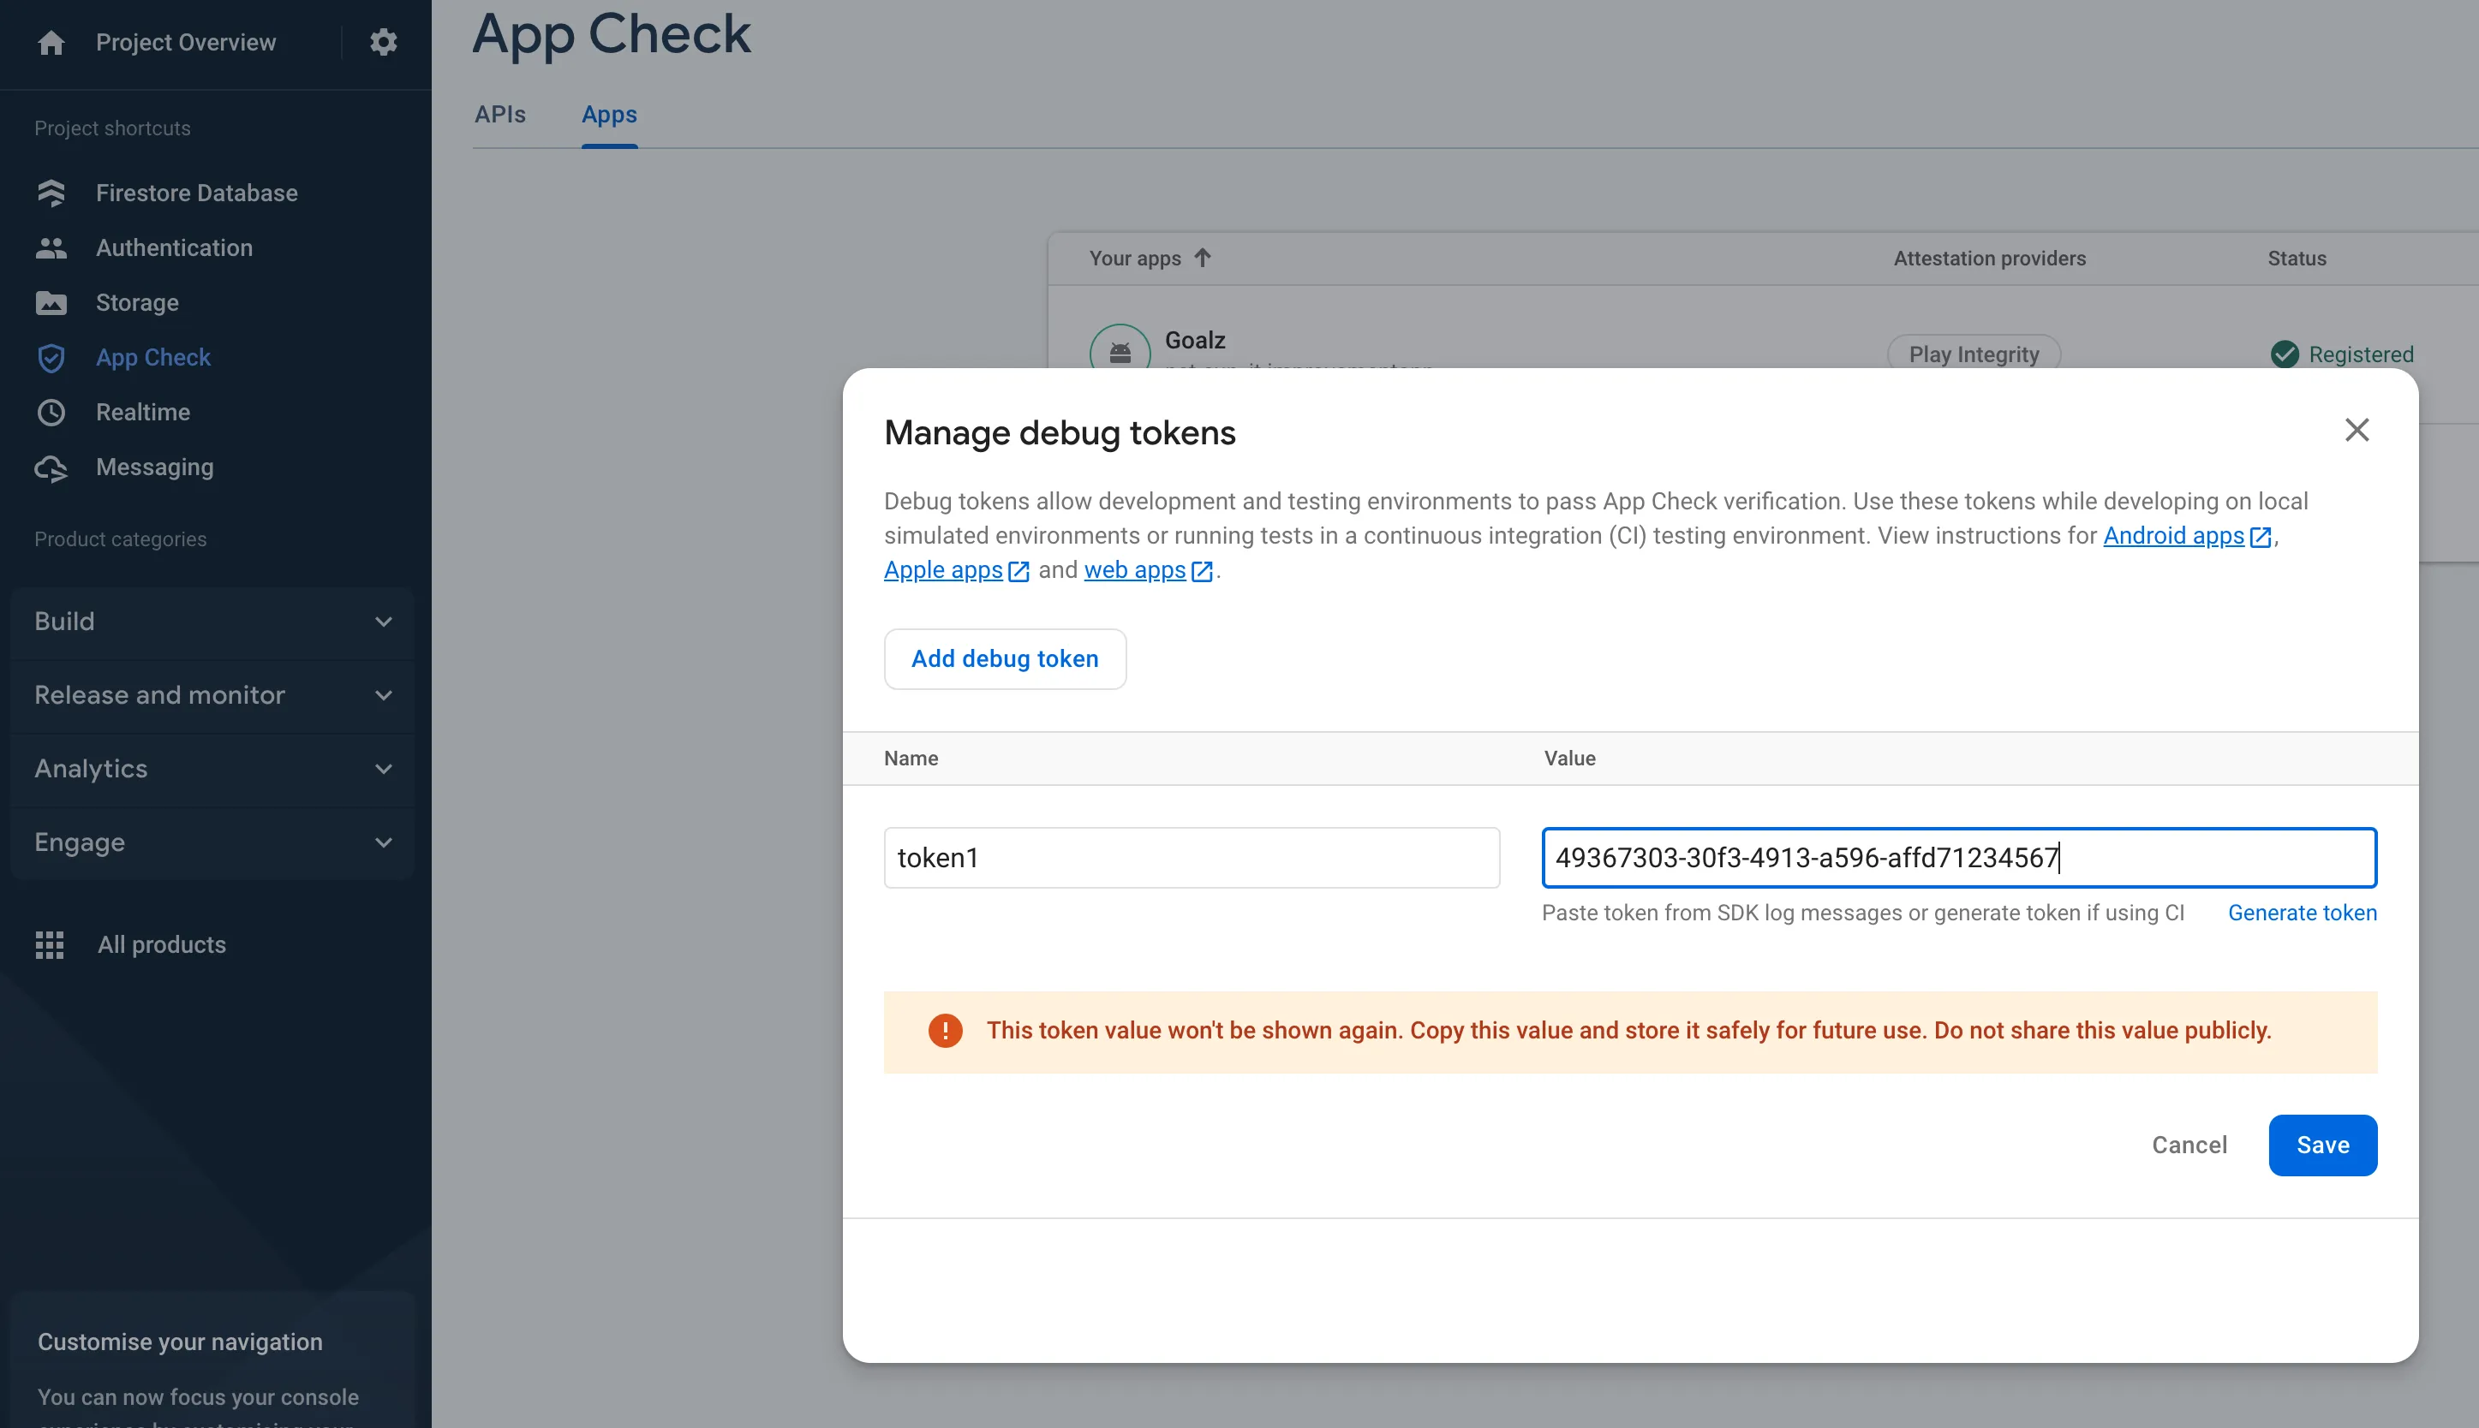The image size is (2479, 1428).
Task: Click the Add debug token button
Action: tap(1005, 659)
